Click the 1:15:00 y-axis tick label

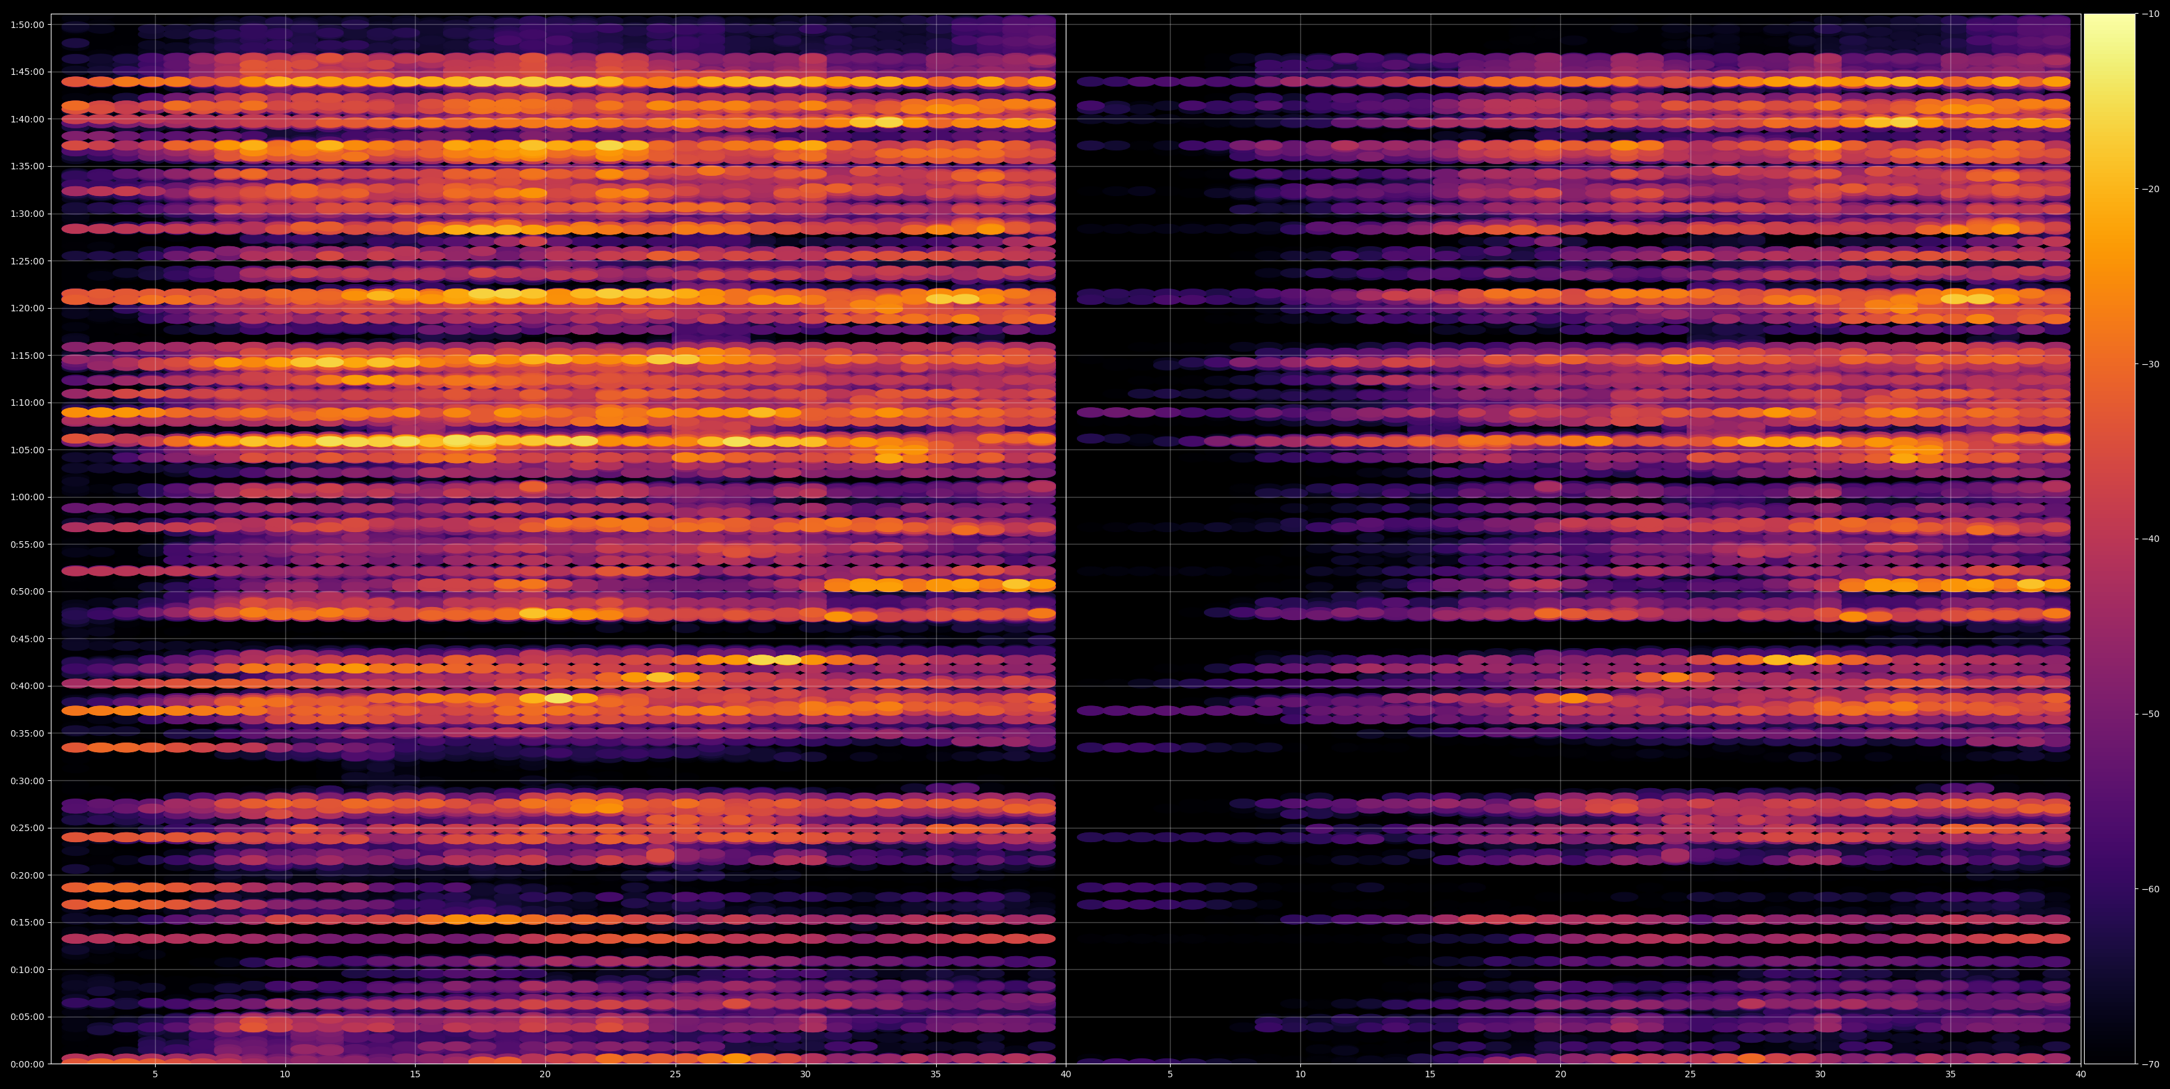pos(27,356)
